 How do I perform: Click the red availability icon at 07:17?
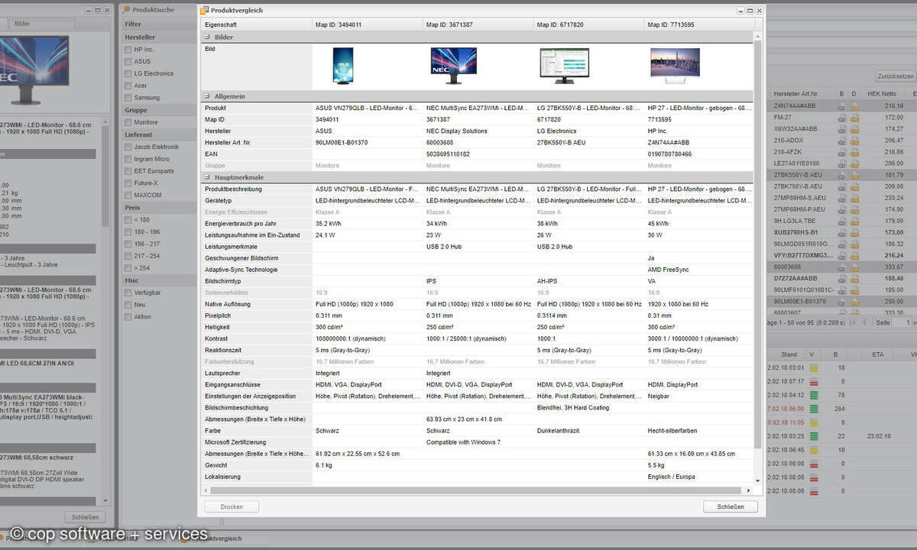pyautogui.click(x=814, y=381)
